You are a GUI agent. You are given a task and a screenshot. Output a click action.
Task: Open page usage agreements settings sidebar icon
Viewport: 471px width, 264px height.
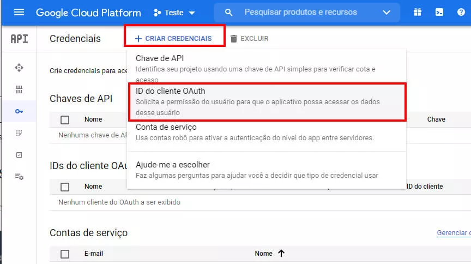19,177
